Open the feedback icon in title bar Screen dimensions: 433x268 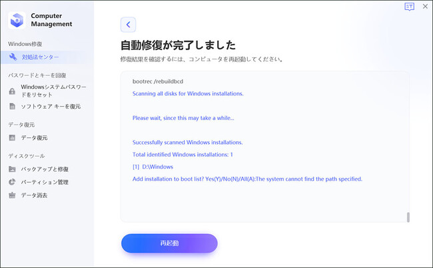(409, 7)
